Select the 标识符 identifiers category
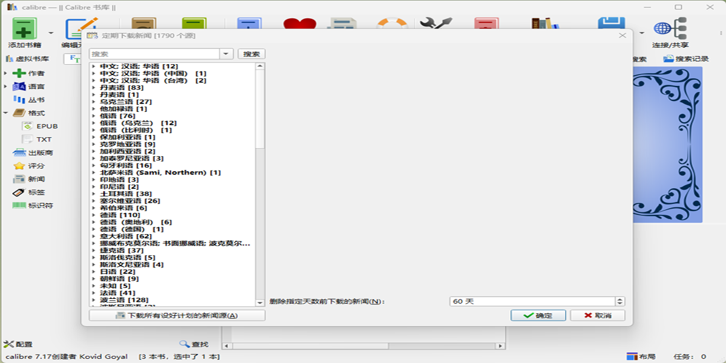Viewport: 726px width, 363px height. 33,206
